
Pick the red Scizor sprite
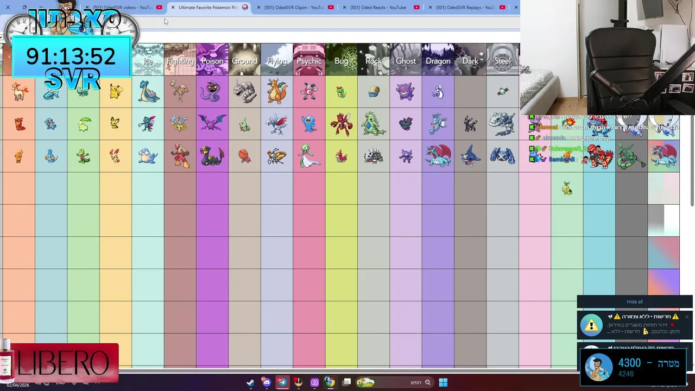pos(341,124)
